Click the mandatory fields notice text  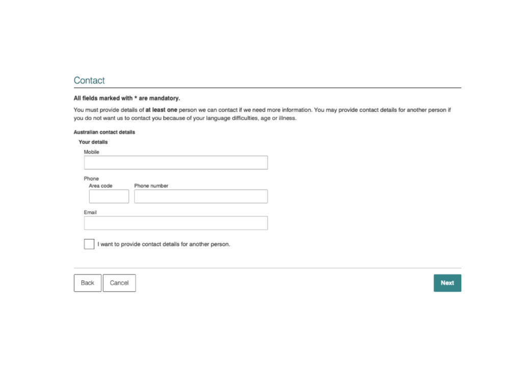click(126, 98)
